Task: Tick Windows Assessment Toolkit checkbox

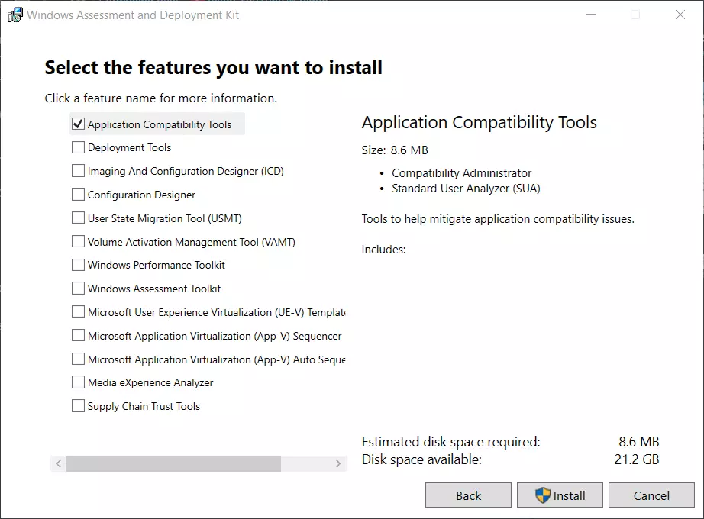Action: (x=78, y=289)
